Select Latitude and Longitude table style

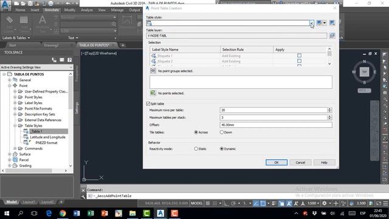(x=47, y=137)
